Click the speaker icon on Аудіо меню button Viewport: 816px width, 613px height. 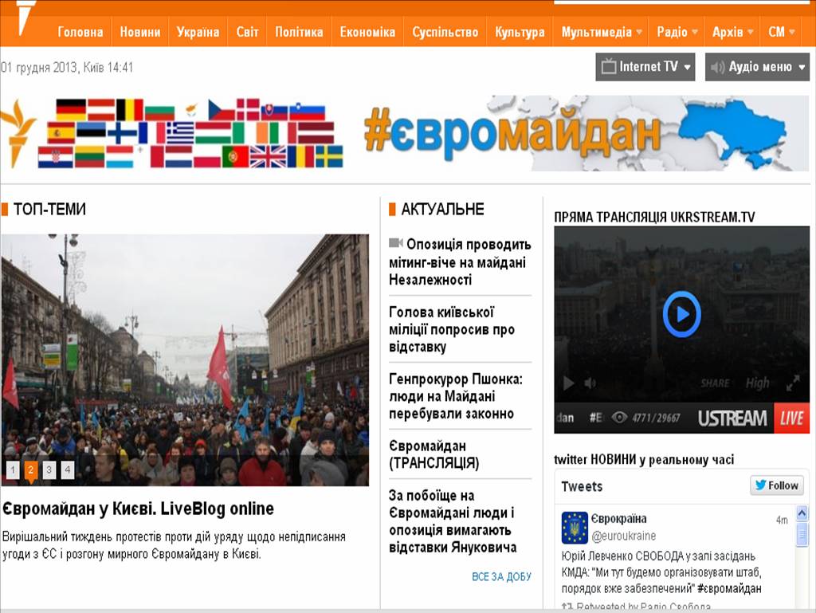(x=718, y=67)
